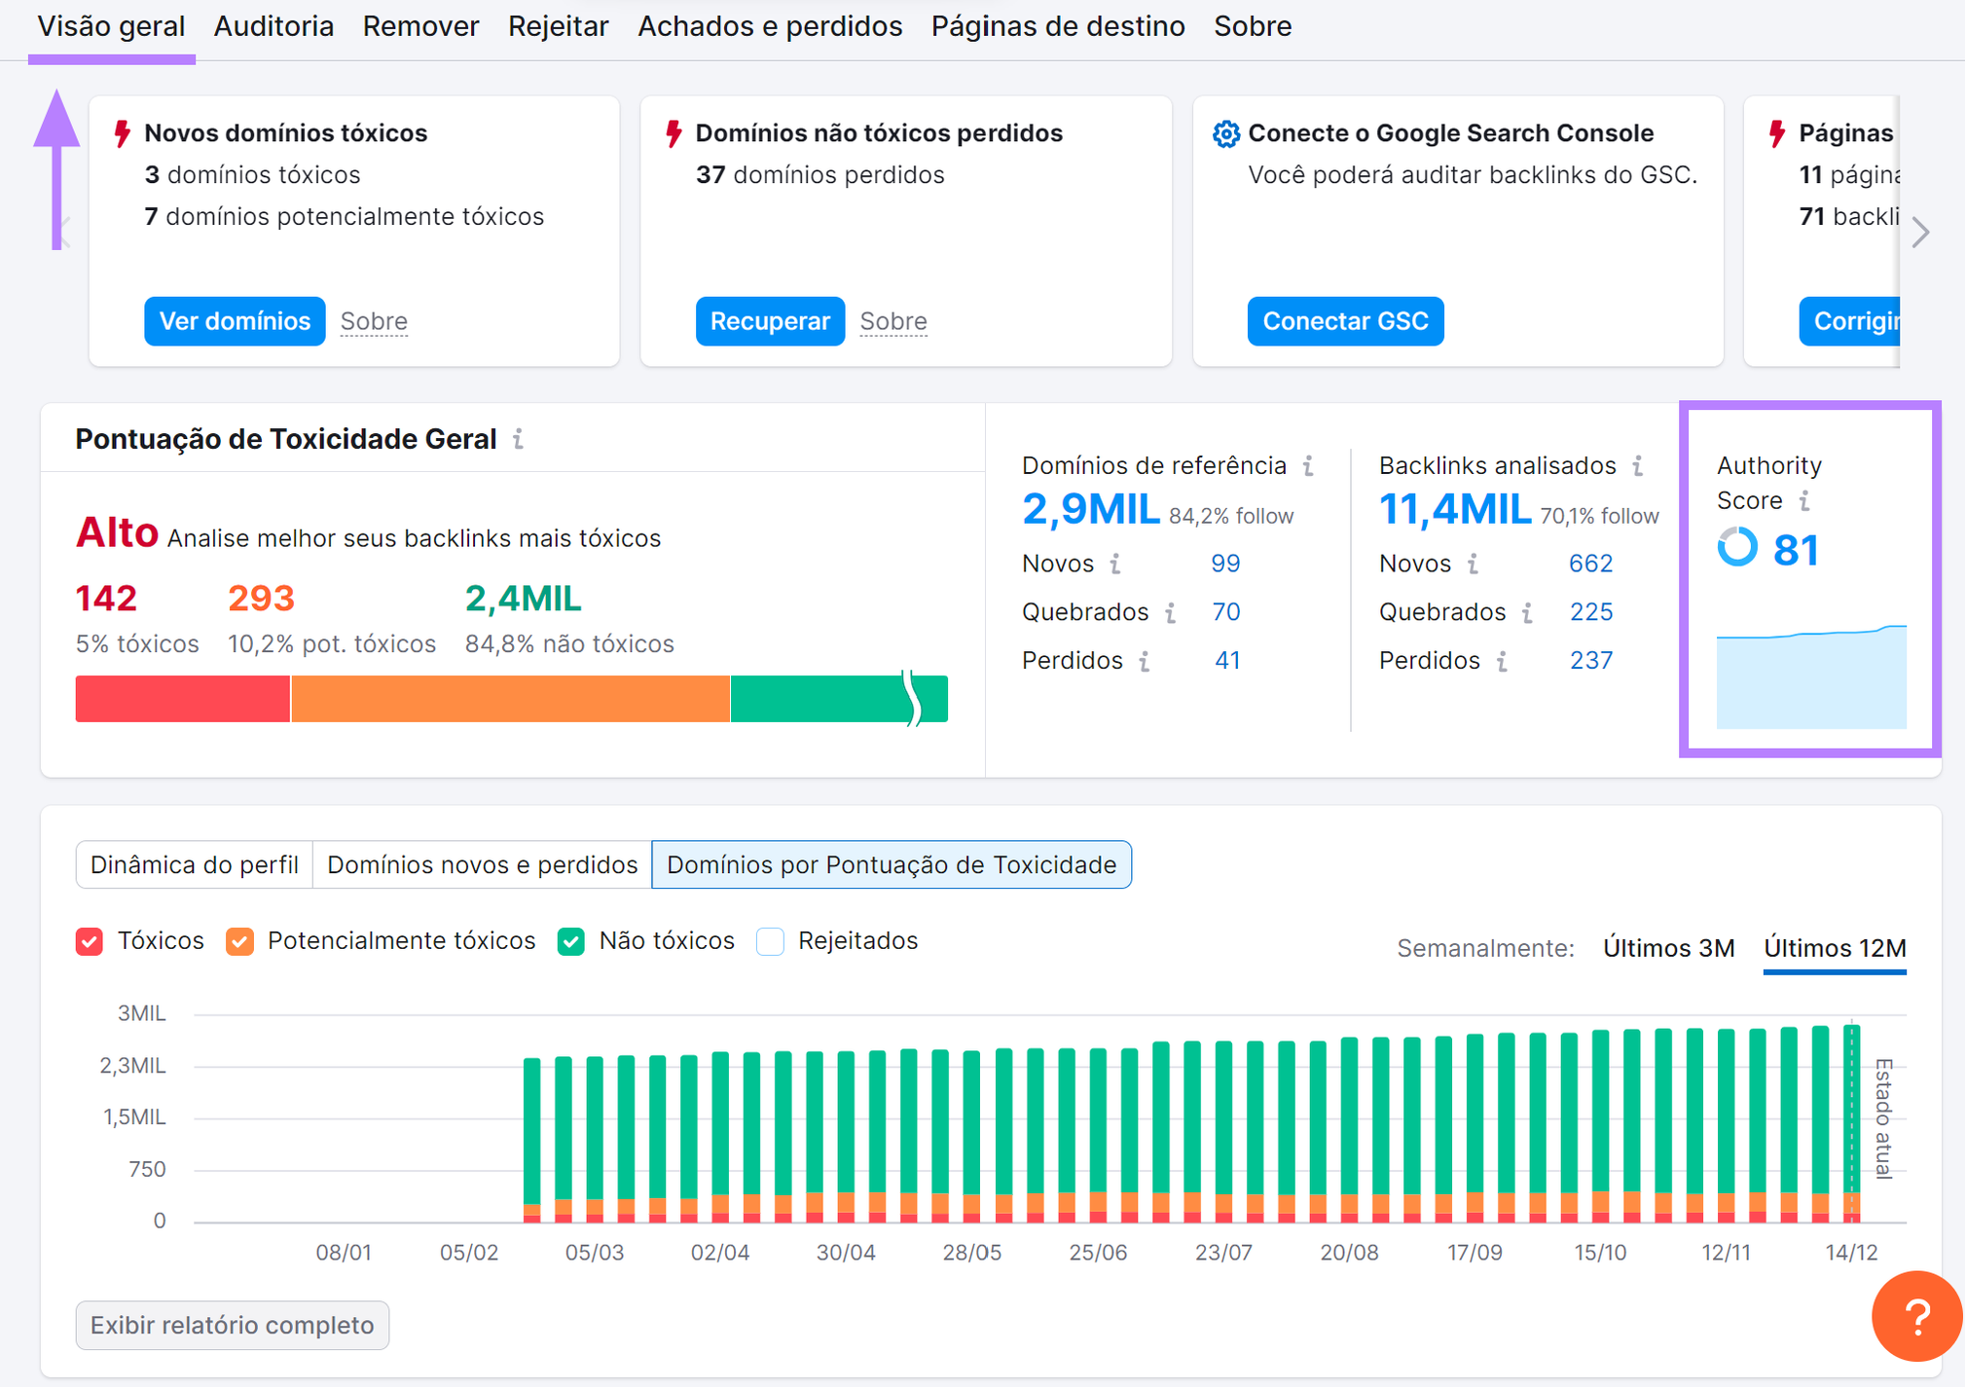Click the right arrow to see more cards
Screen dimensions: 1966x1388
click(1919, 233)
